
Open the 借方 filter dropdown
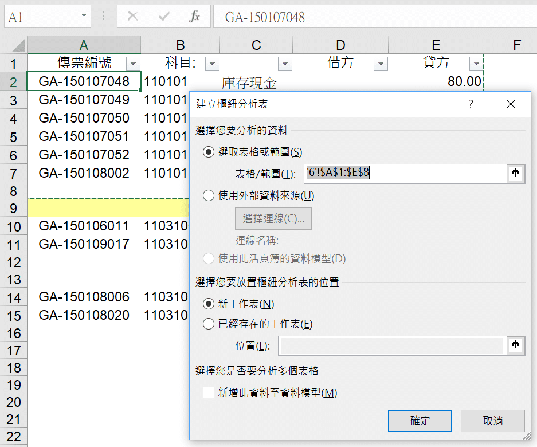pyautogui.click(x=381, y=64)
